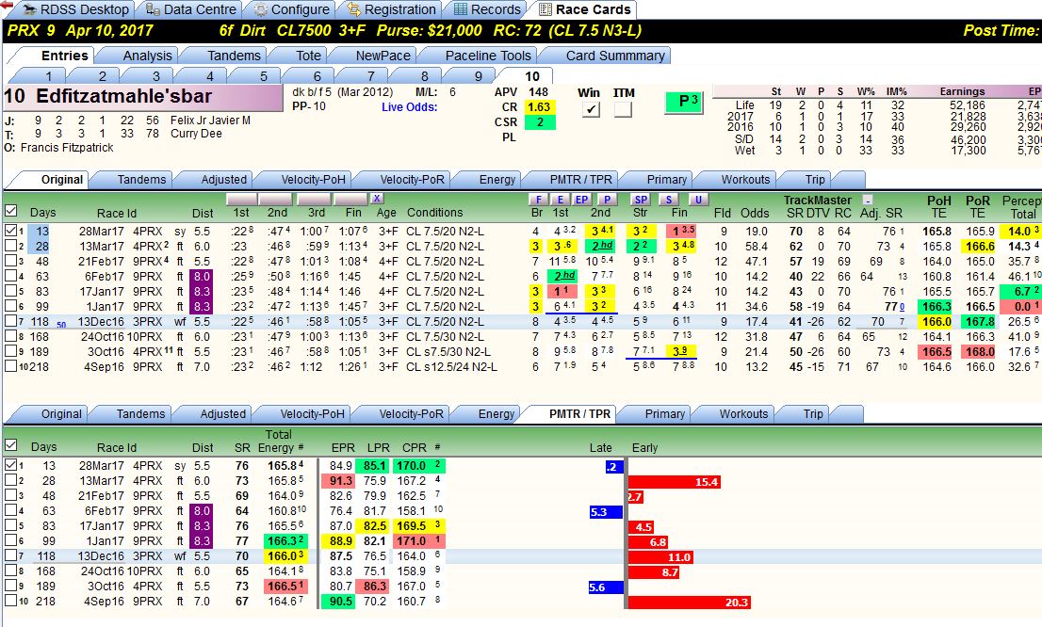Open the Records tab
The image size is (1042, 627).
[487, 9]
